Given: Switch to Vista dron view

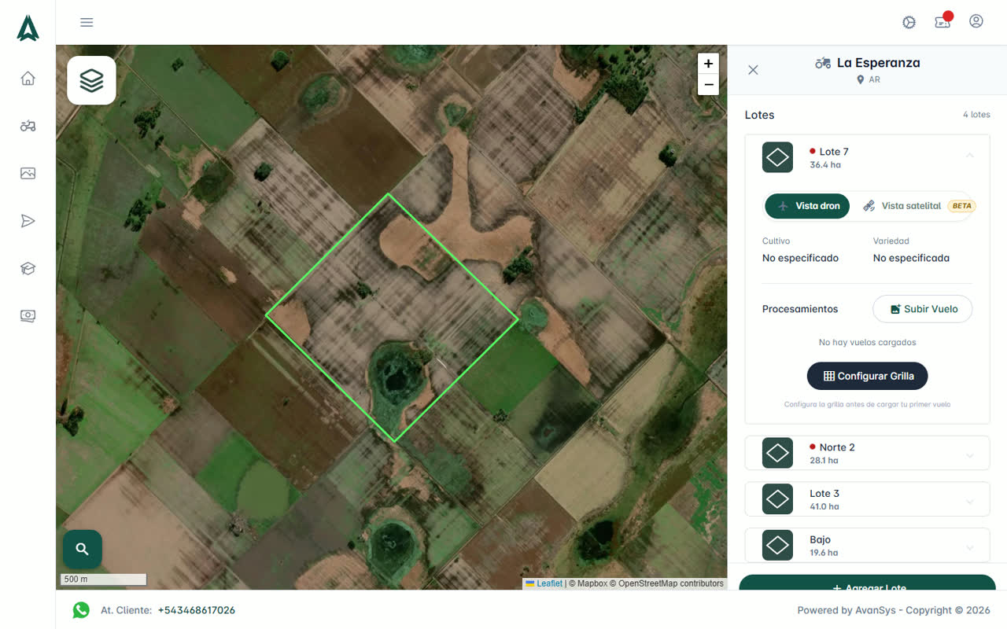Looking at the screenshot, I should click(807, 206).
